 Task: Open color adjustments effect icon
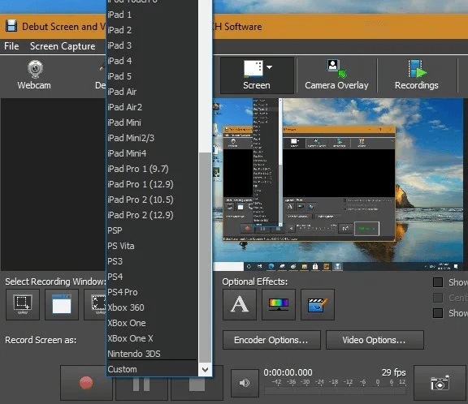click(279, 304)
